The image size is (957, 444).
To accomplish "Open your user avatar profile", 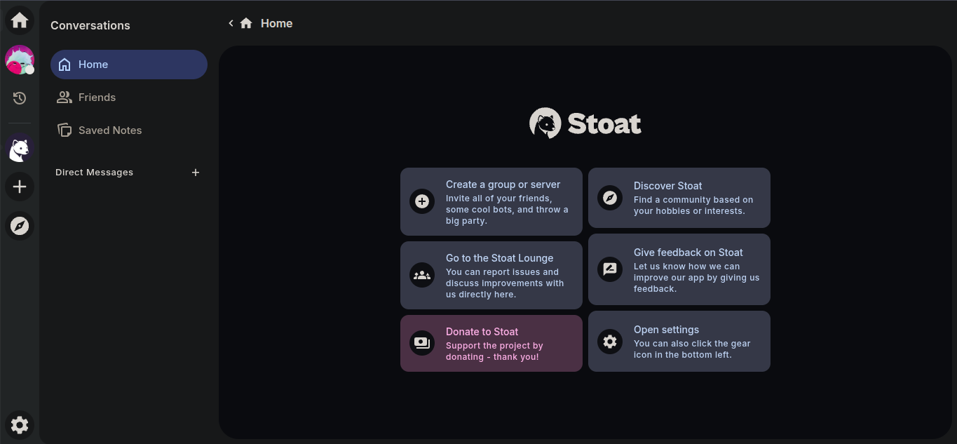I will tap(20, 60).
